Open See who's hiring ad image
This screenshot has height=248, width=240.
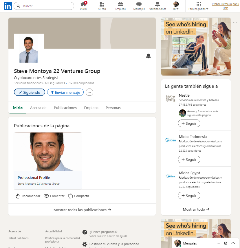[x=196, y=47]
